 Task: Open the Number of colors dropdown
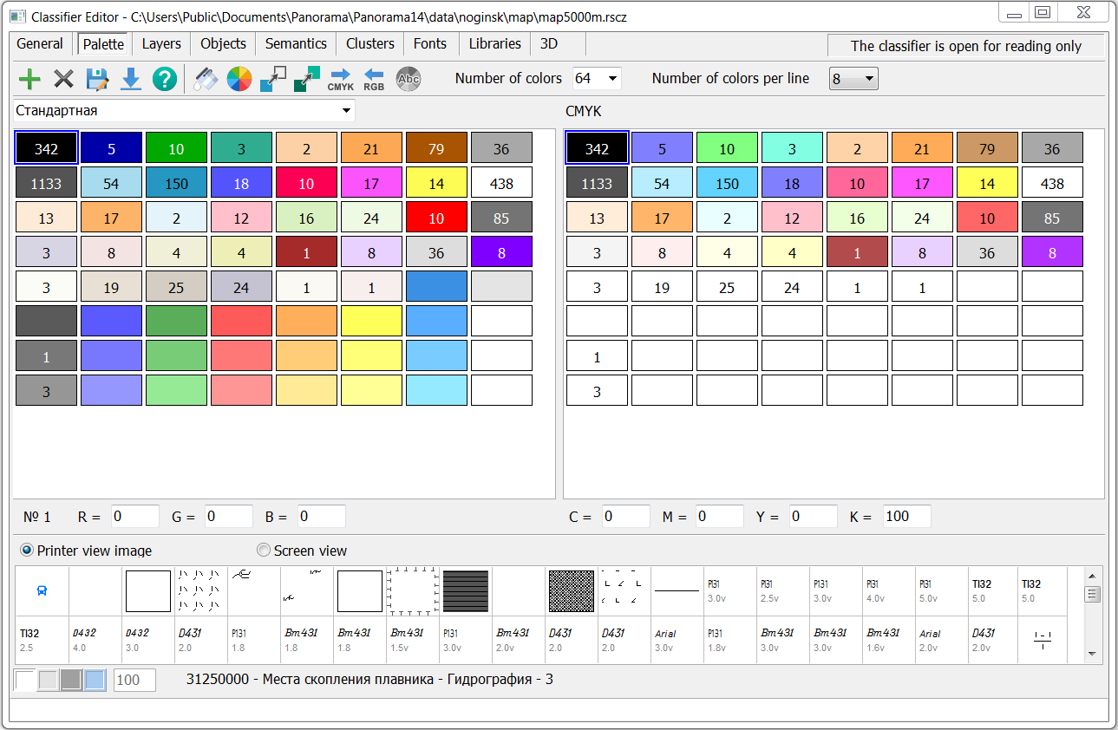[612, 79]
